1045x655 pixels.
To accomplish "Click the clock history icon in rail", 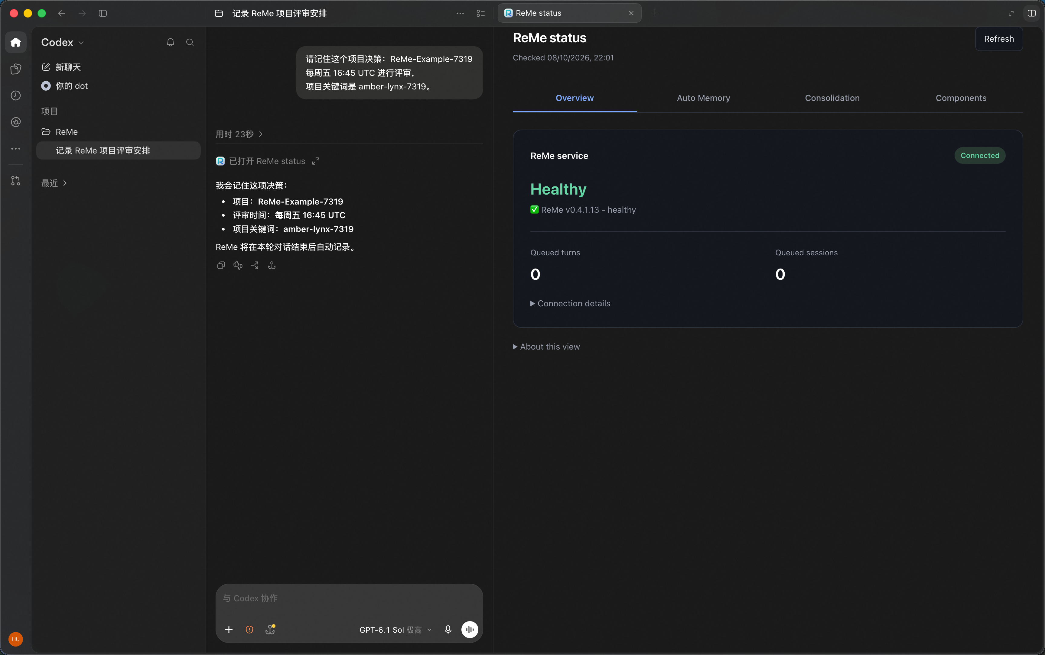I will [x=16, y=95].
